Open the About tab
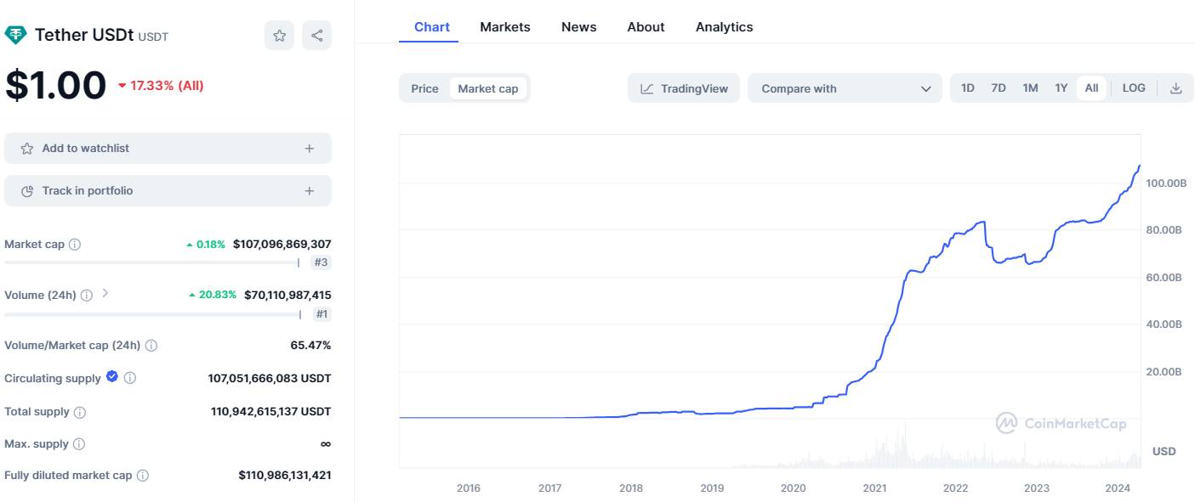 pos(646,27)
